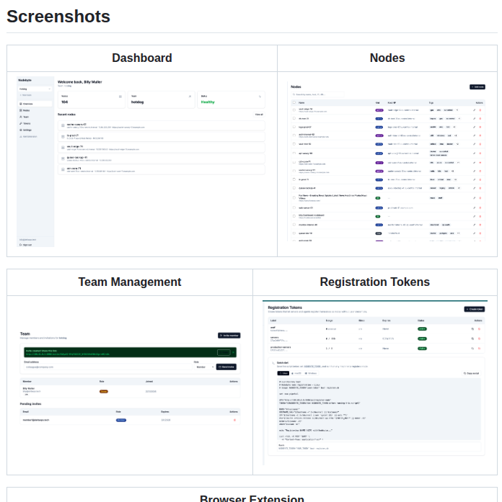Open the Registration Tokens screenshot thumbnail
The image size is (502, 502).
[375, 382]
